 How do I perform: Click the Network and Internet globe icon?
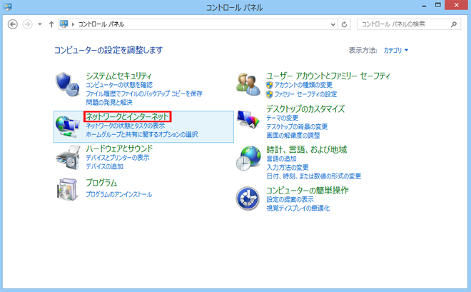[68, 125]
